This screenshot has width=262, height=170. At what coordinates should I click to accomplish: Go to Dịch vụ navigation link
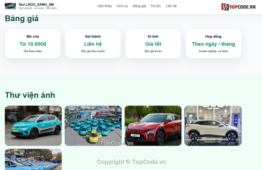[122, 6]
